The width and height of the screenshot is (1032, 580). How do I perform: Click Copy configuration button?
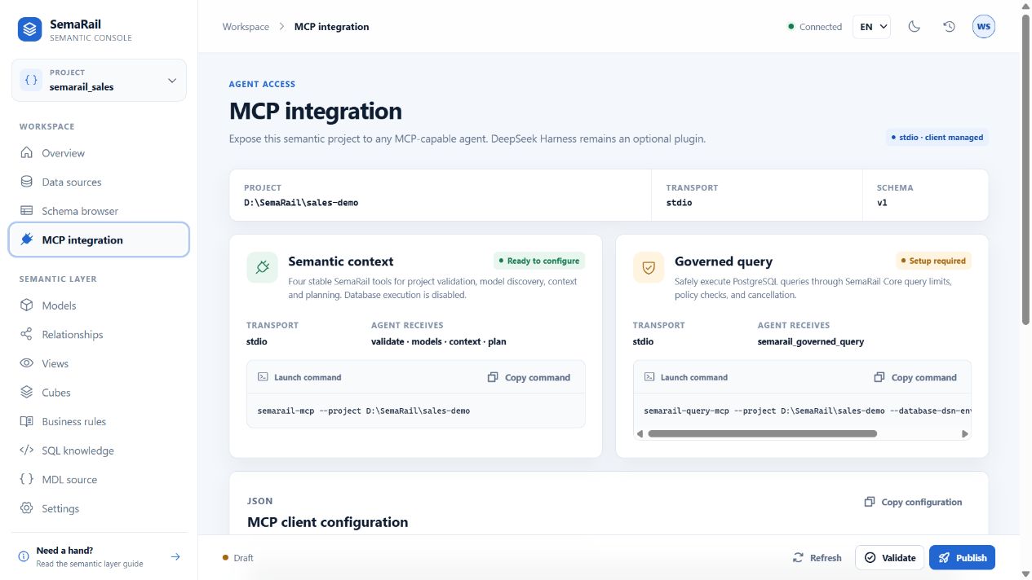(914, 502)
